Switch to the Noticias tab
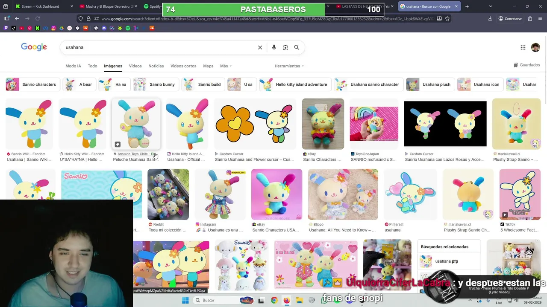 pyautogui.click(x=156, y=66)
